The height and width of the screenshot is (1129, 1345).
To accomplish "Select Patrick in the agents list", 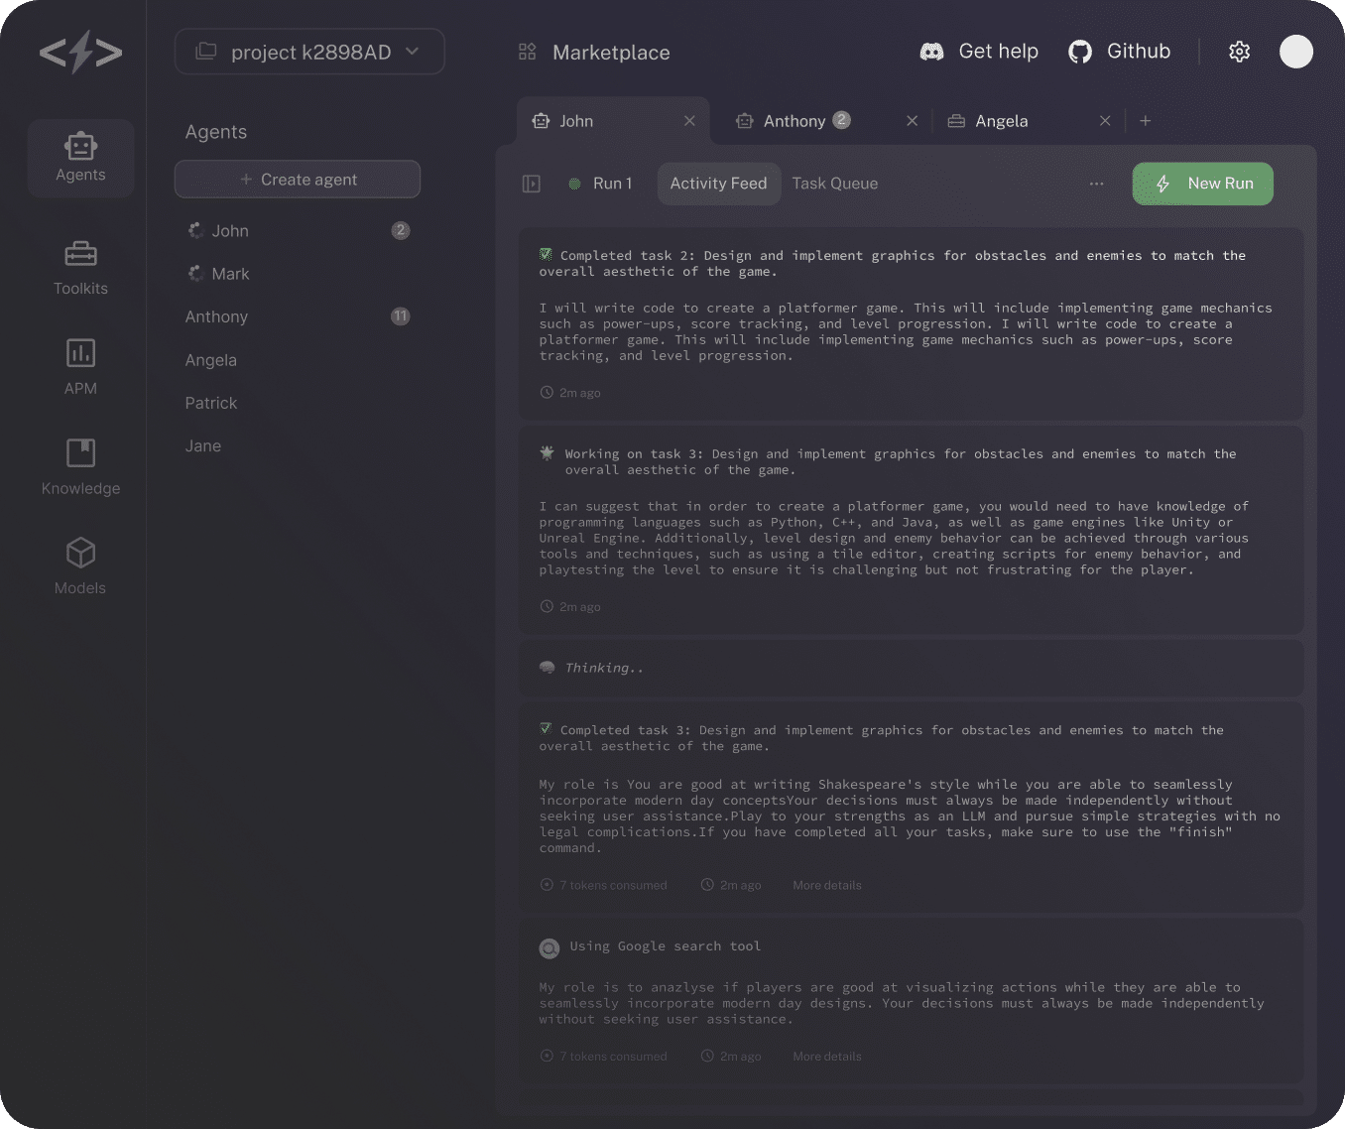I will pyautogui.click(x=211, y=403).
